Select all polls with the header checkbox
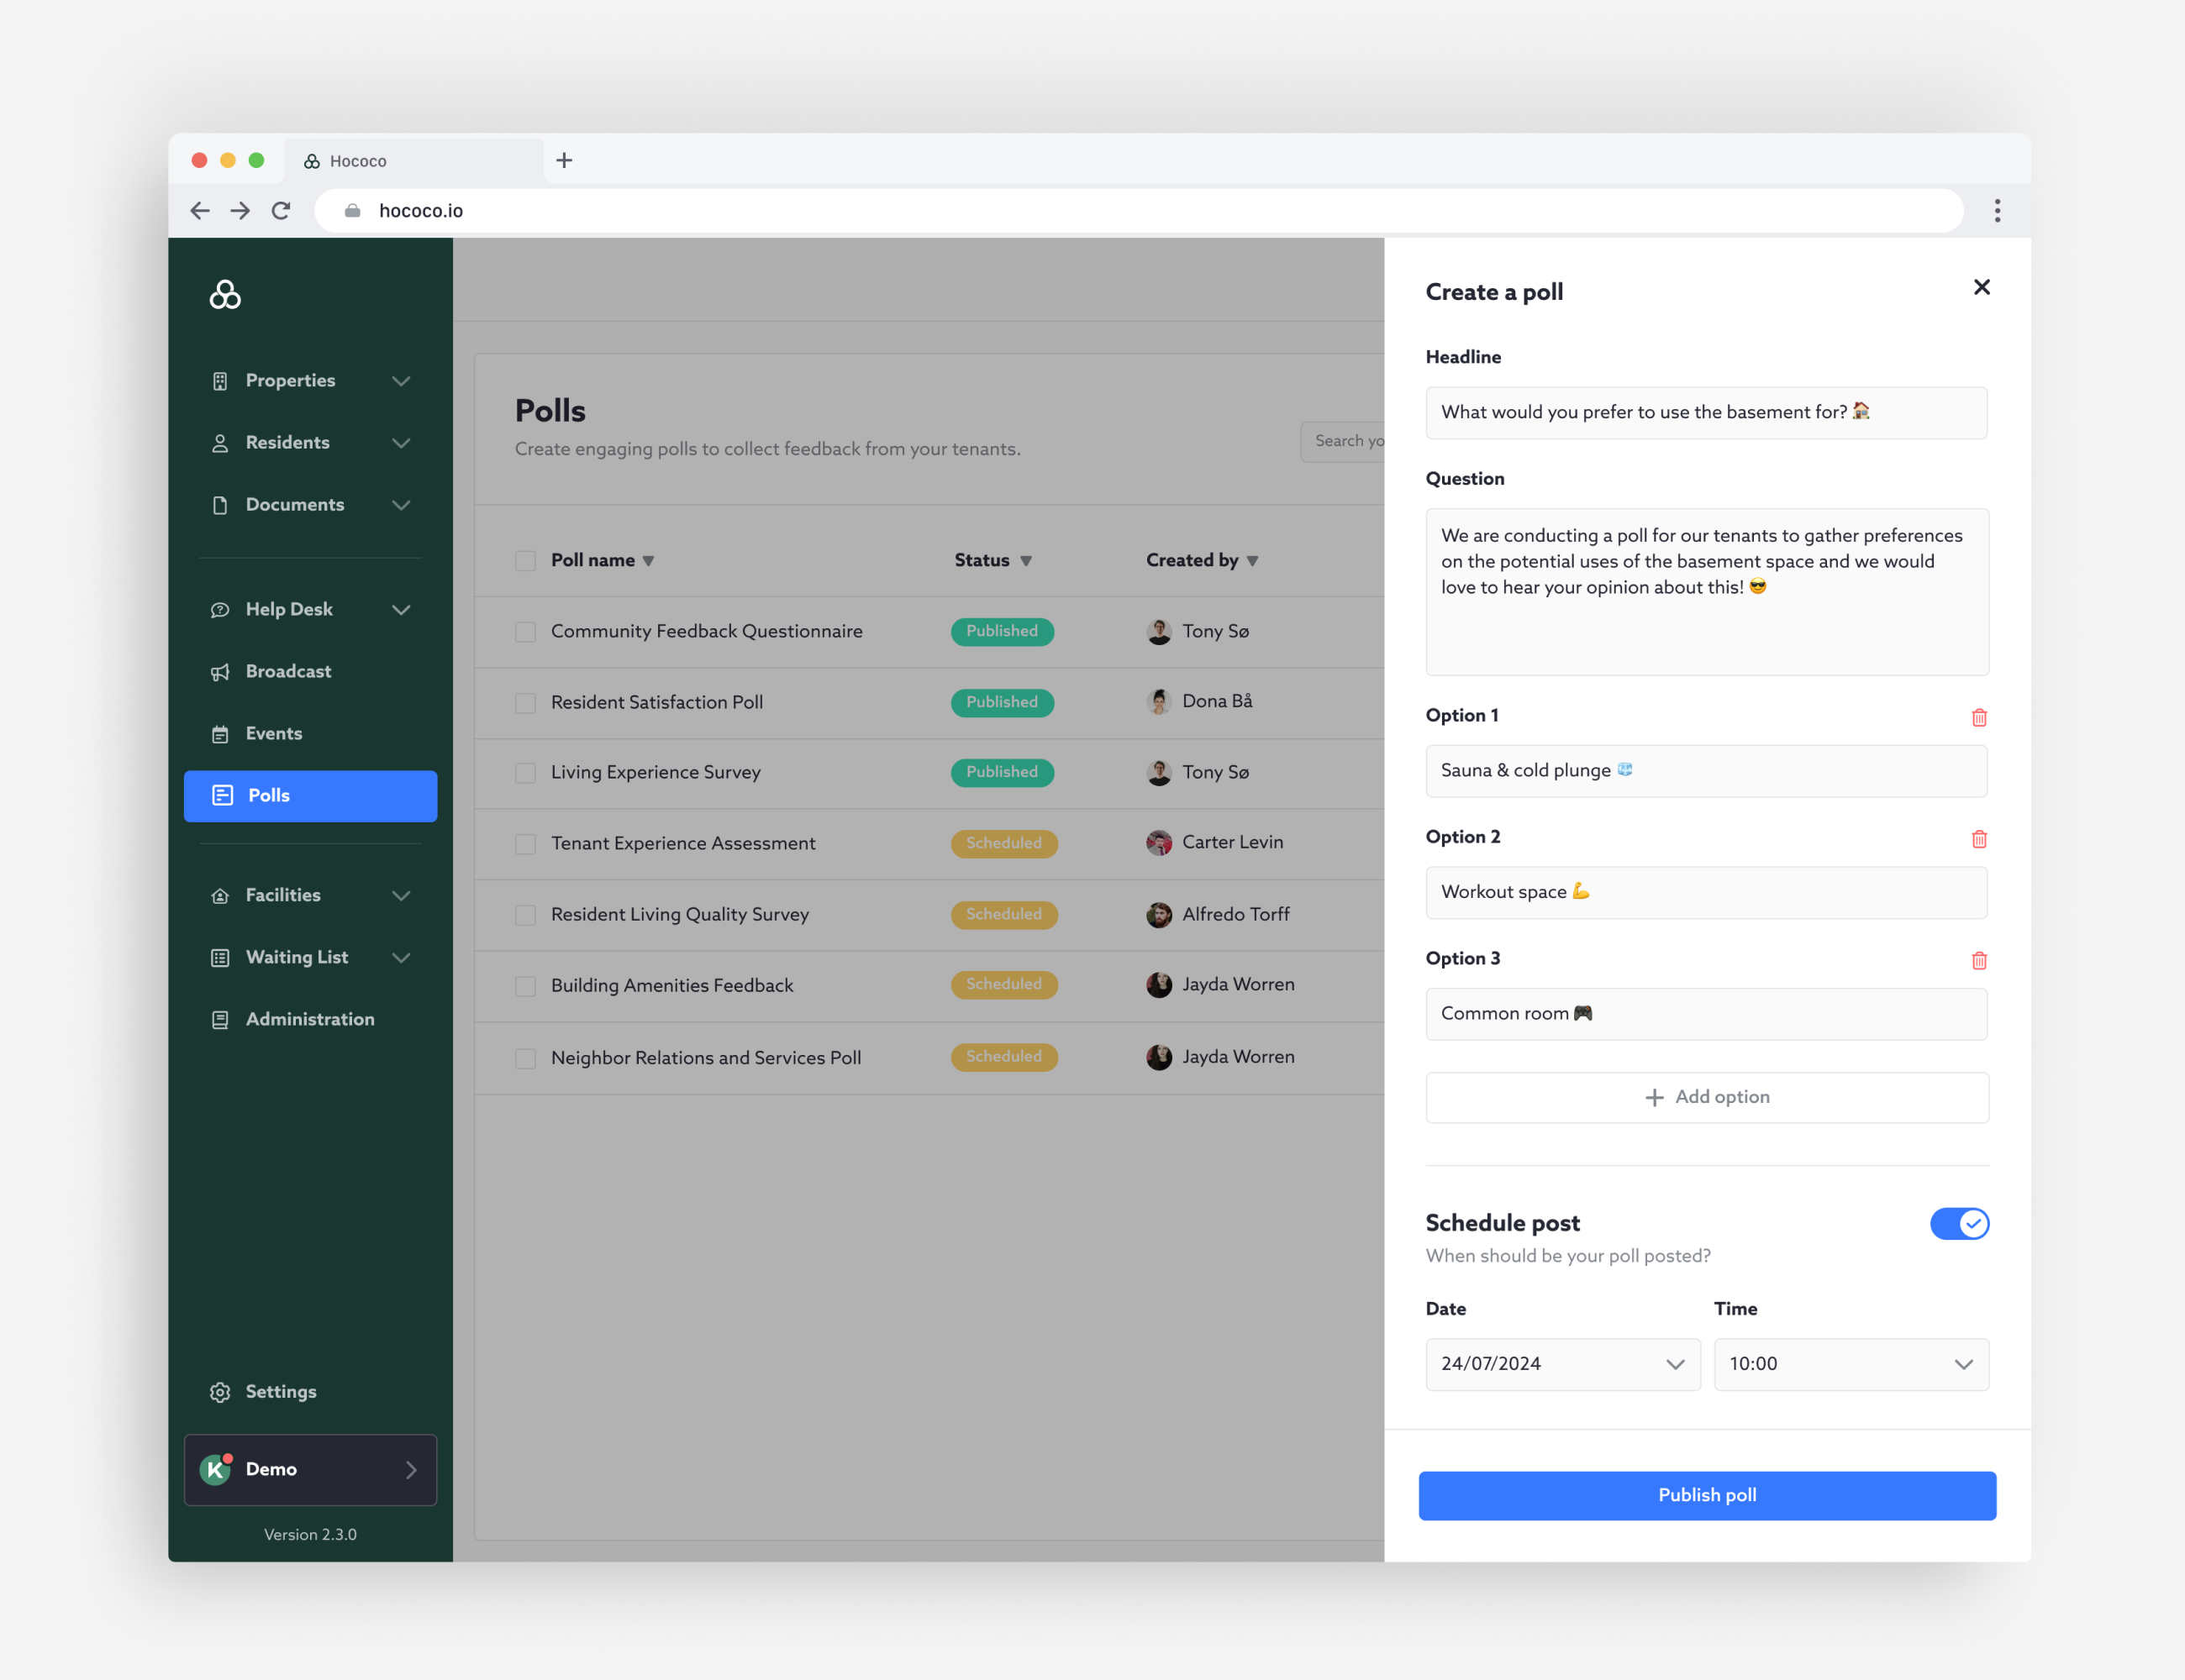 click(525, 560)
